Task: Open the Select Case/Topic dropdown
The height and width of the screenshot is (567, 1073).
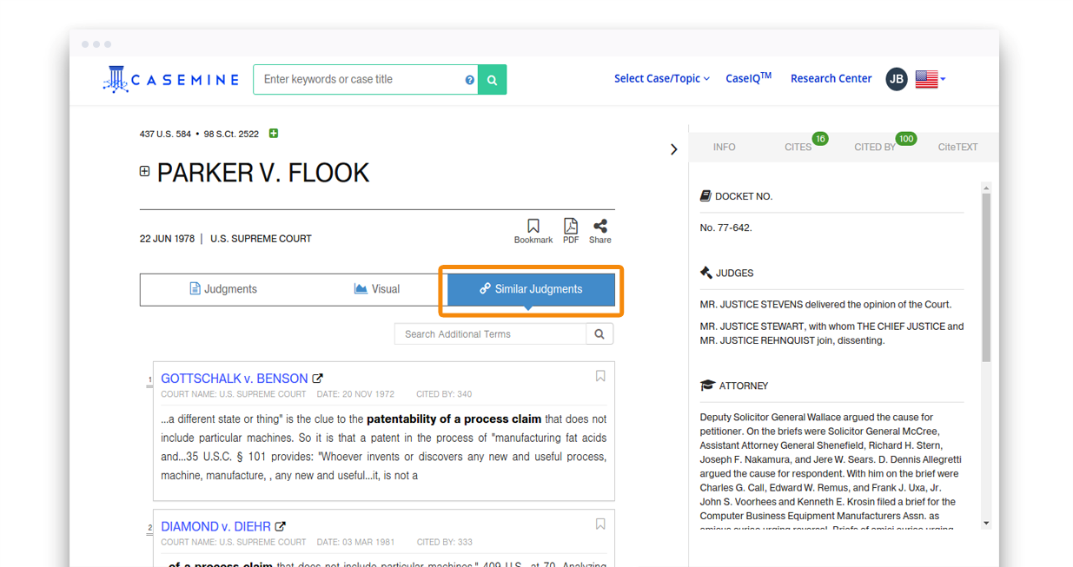Action: point(661,79)
